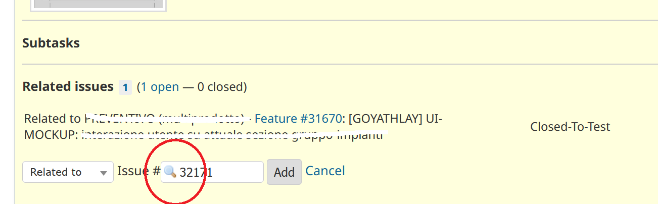Open the Related to relation type dropdown

click(68, 172)
